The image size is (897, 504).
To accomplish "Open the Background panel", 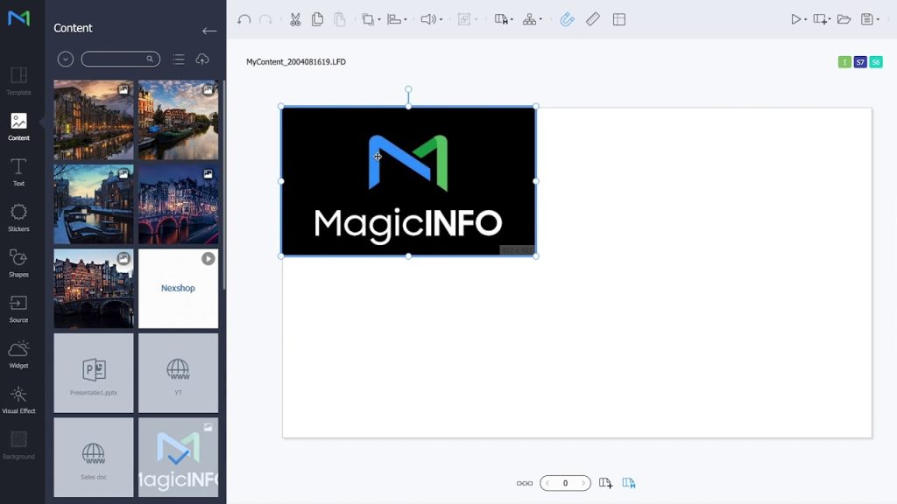I will (18, 445).
